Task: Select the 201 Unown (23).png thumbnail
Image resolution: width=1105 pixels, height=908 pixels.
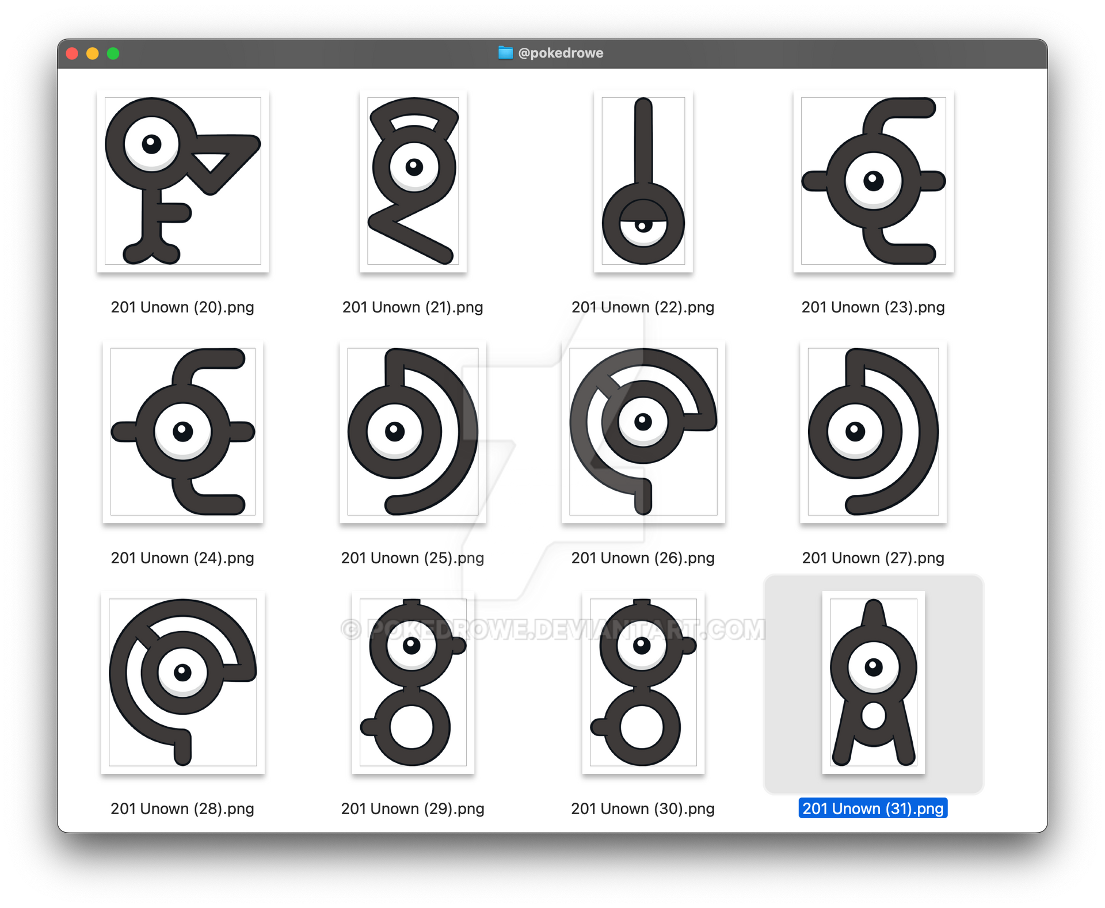Action: point(873,181)
